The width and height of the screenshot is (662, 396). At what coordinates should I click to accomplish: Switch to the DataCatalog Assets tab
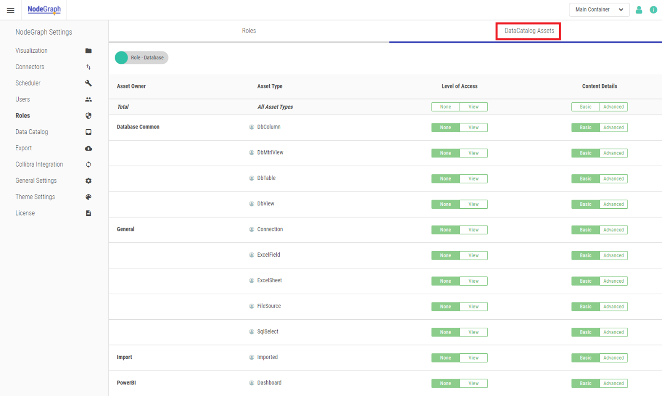pos(529,31)
